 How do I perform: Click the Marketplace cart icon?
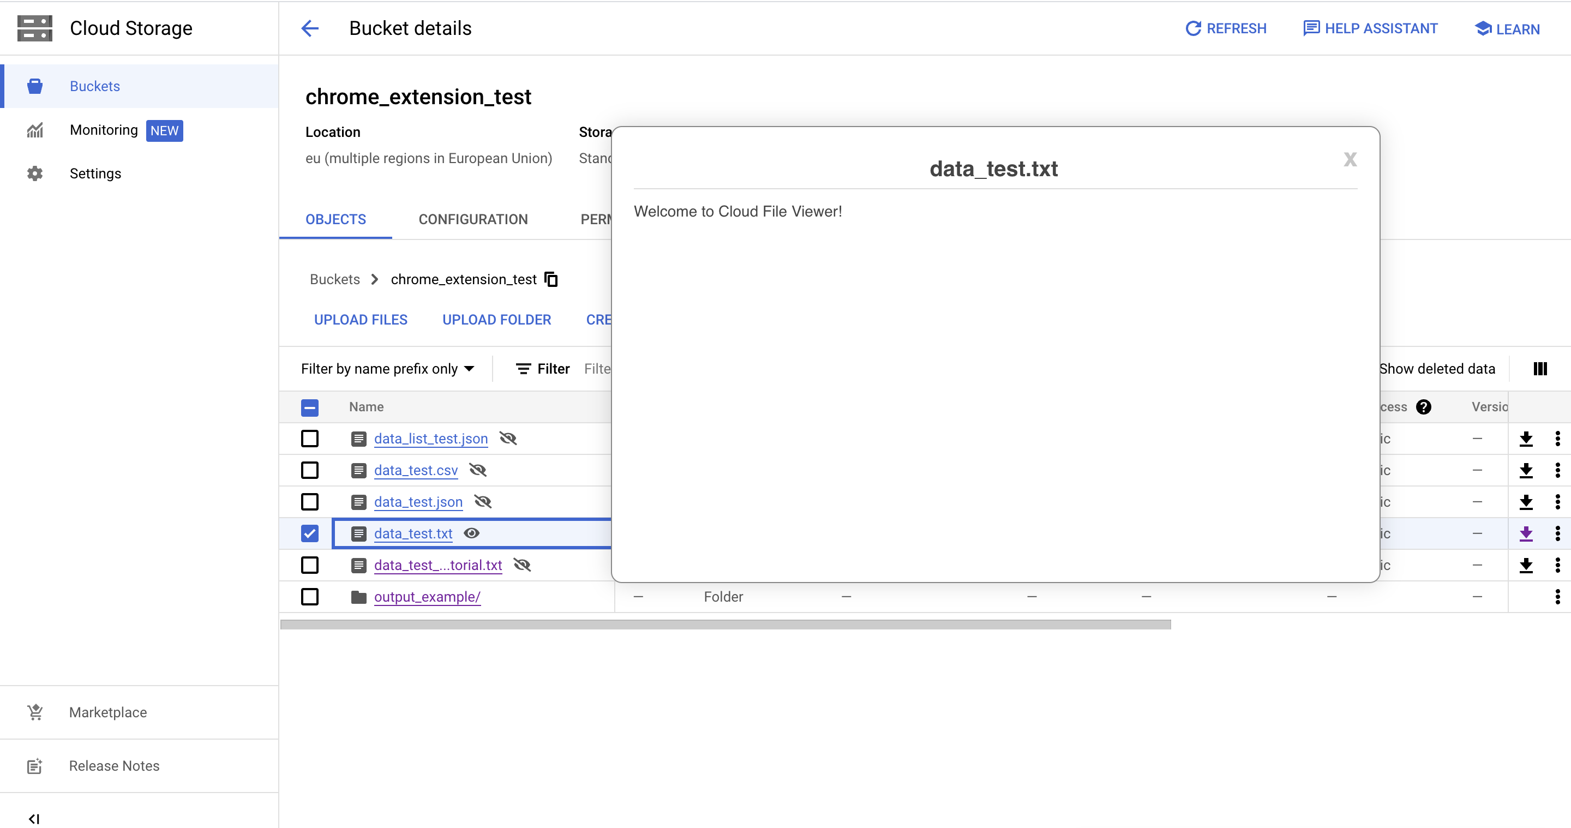click(x=35, y=712)
